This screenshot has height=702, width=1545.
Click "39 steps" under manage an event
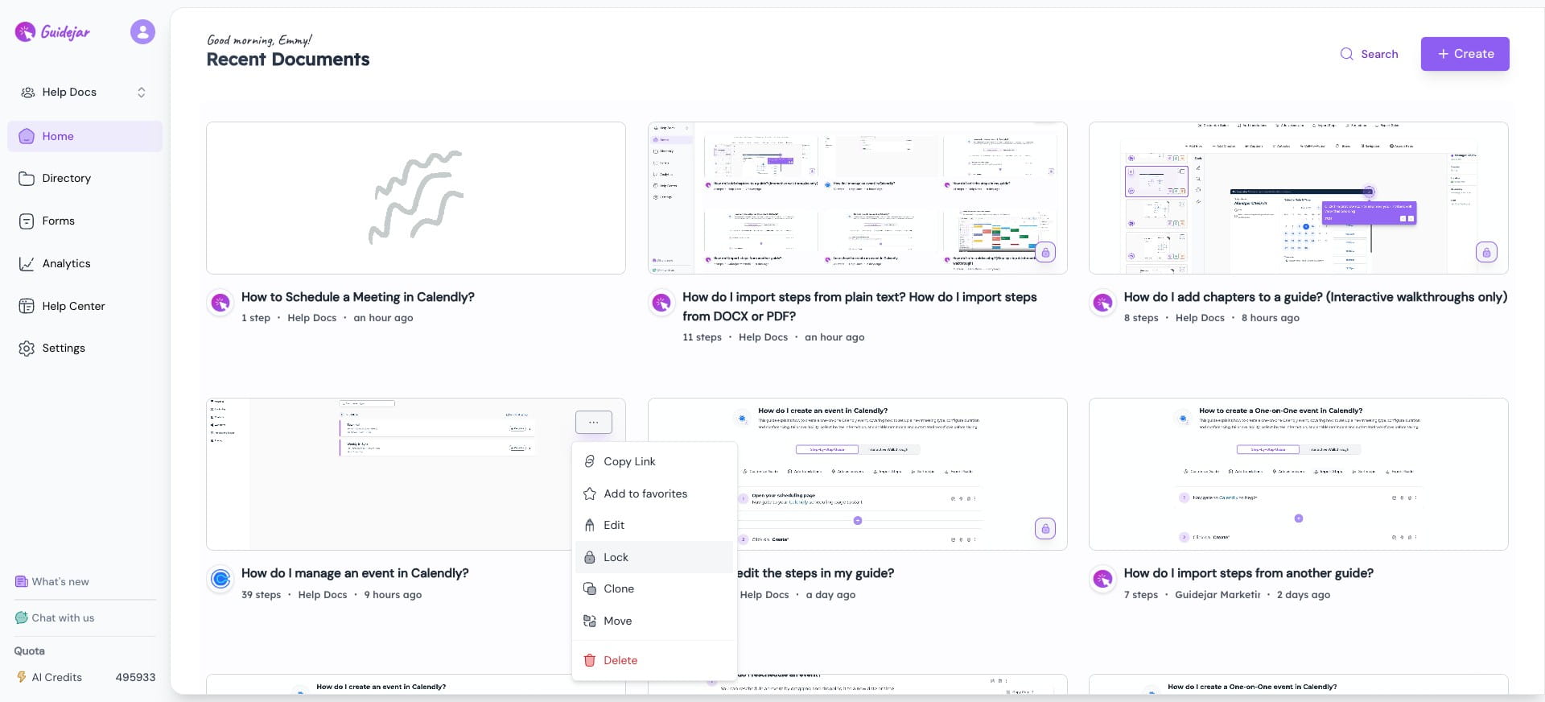tap(261, 595)
